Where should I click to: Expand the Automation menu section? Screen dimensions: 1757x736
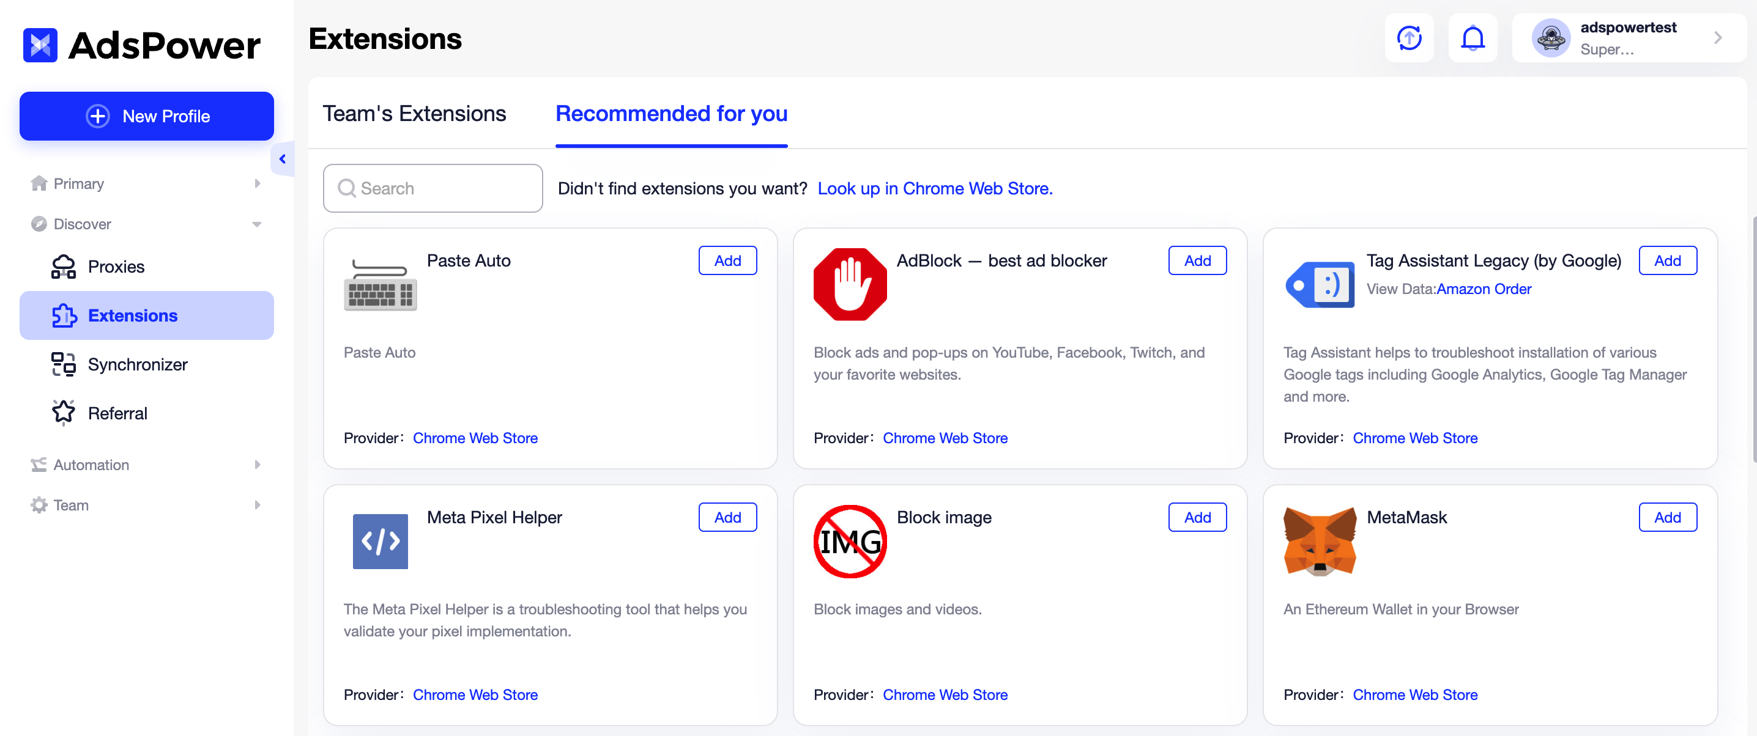pos(146,465)
